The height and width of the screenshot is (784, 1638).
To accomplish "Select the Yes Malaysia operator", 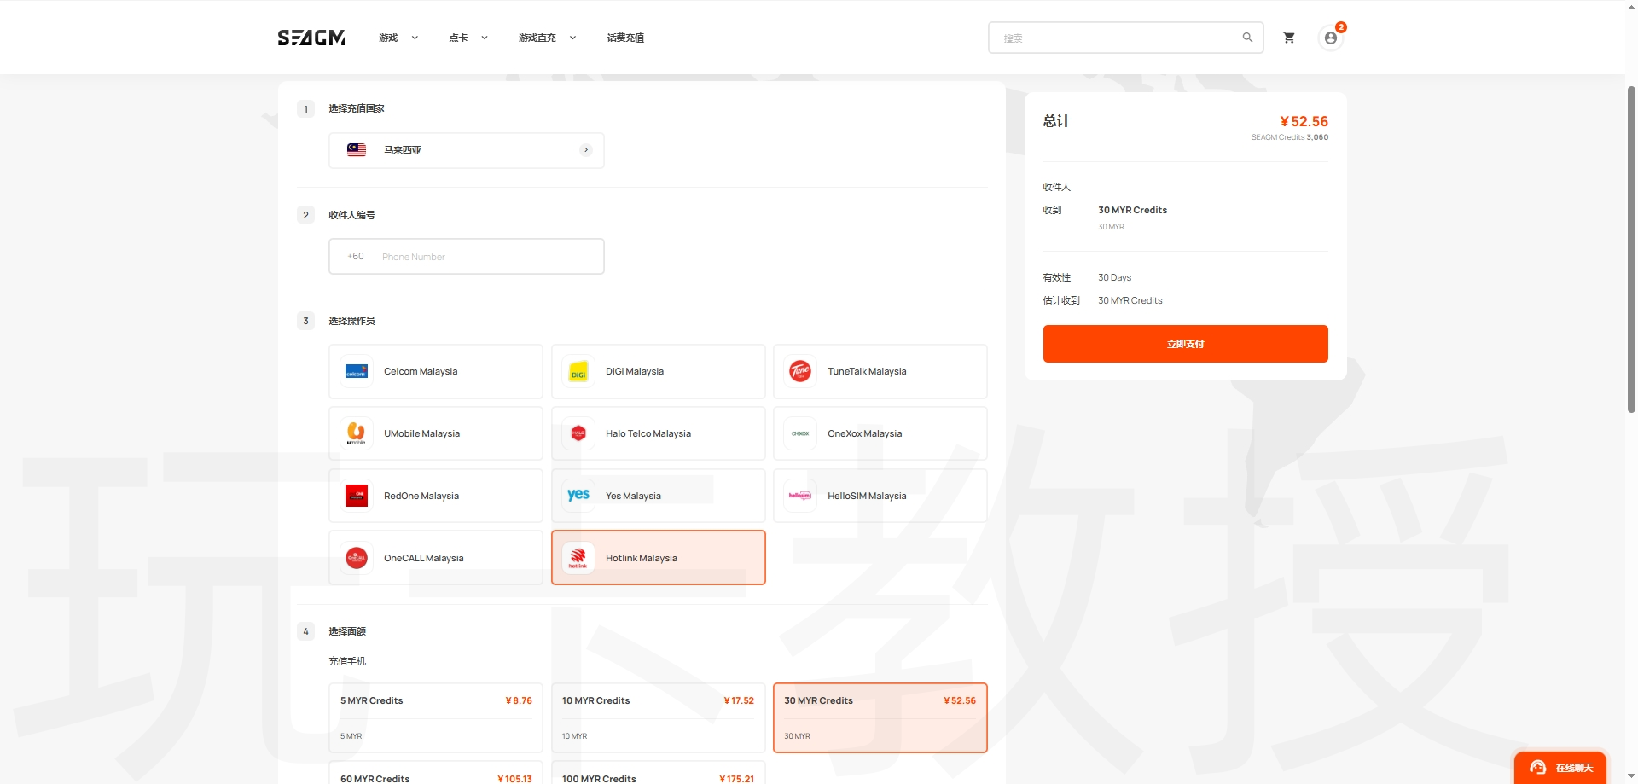I will (x=658, y=495).
